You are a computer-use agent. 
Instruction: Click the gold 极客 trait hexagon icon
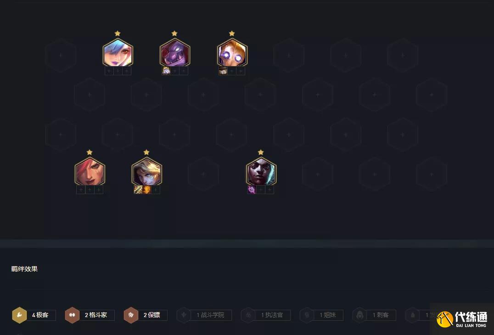pyautogui.click(x=19, y=315)
